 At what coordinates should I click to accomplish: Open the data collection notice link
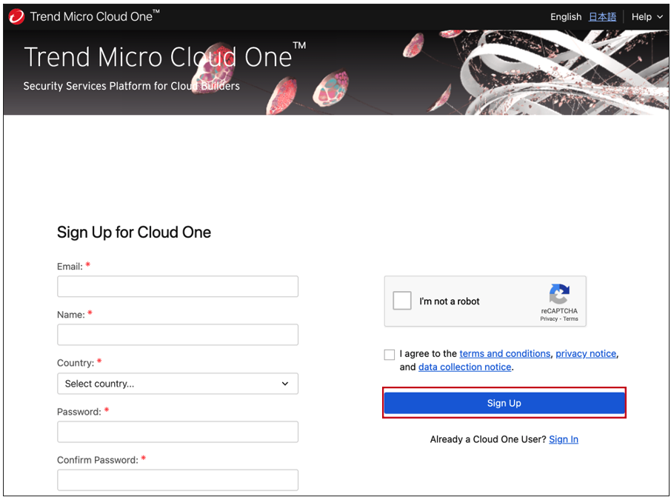(464, 367)
